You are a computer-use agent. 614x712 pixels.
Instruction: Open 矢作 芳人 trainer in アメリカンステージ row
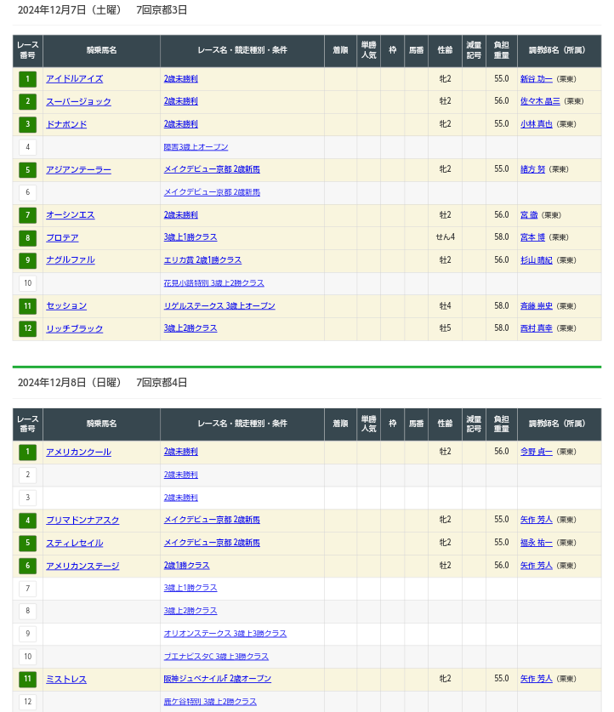tap(537, 566)
